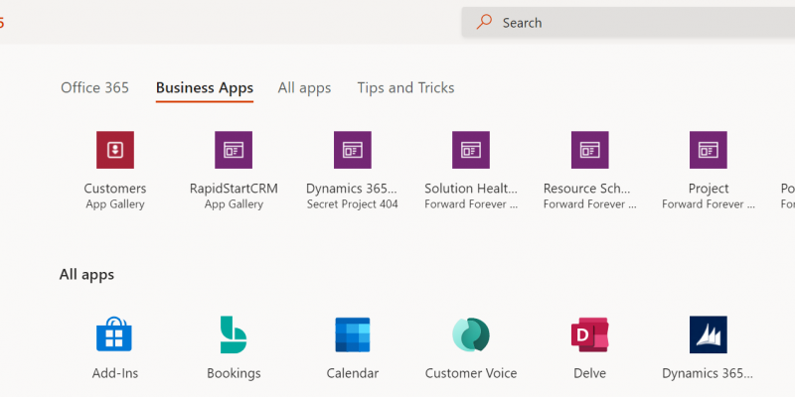The height and width of the screenshot is (397, 795).
Task: Click the 'All apps' section heading
Action: coord(86,275)
